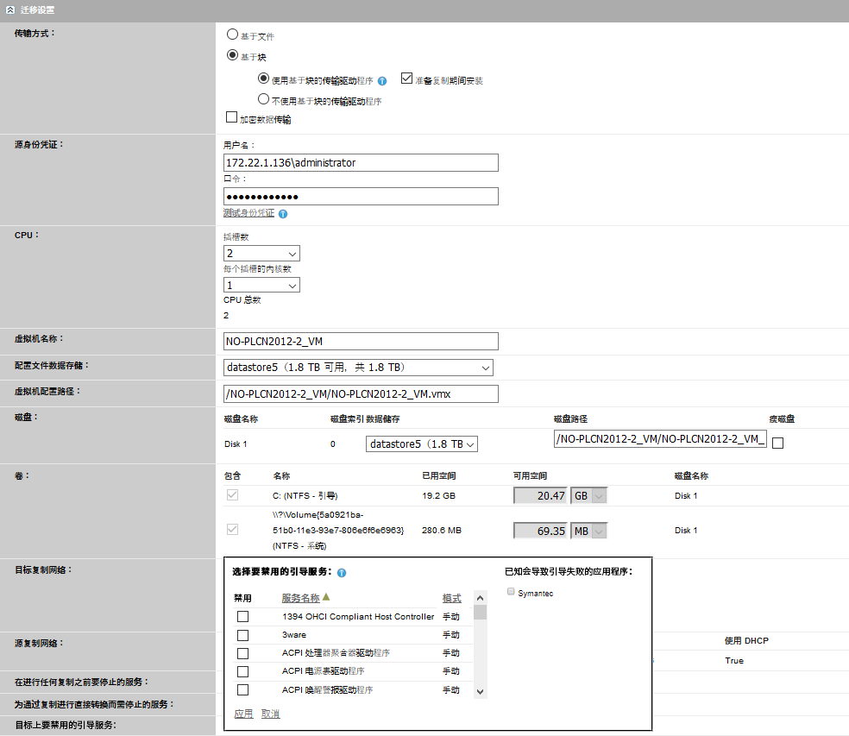This screenshot has width=849, height=736.
Task: Expand the 配置文件数据存储 datastore5 dropdown
Action: coord(358,368)
